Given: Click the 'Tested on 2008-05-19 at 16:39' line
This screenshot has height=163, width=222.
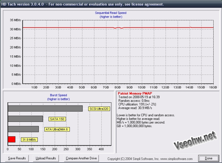Looking at the screenshot, I should click(139, 97).
